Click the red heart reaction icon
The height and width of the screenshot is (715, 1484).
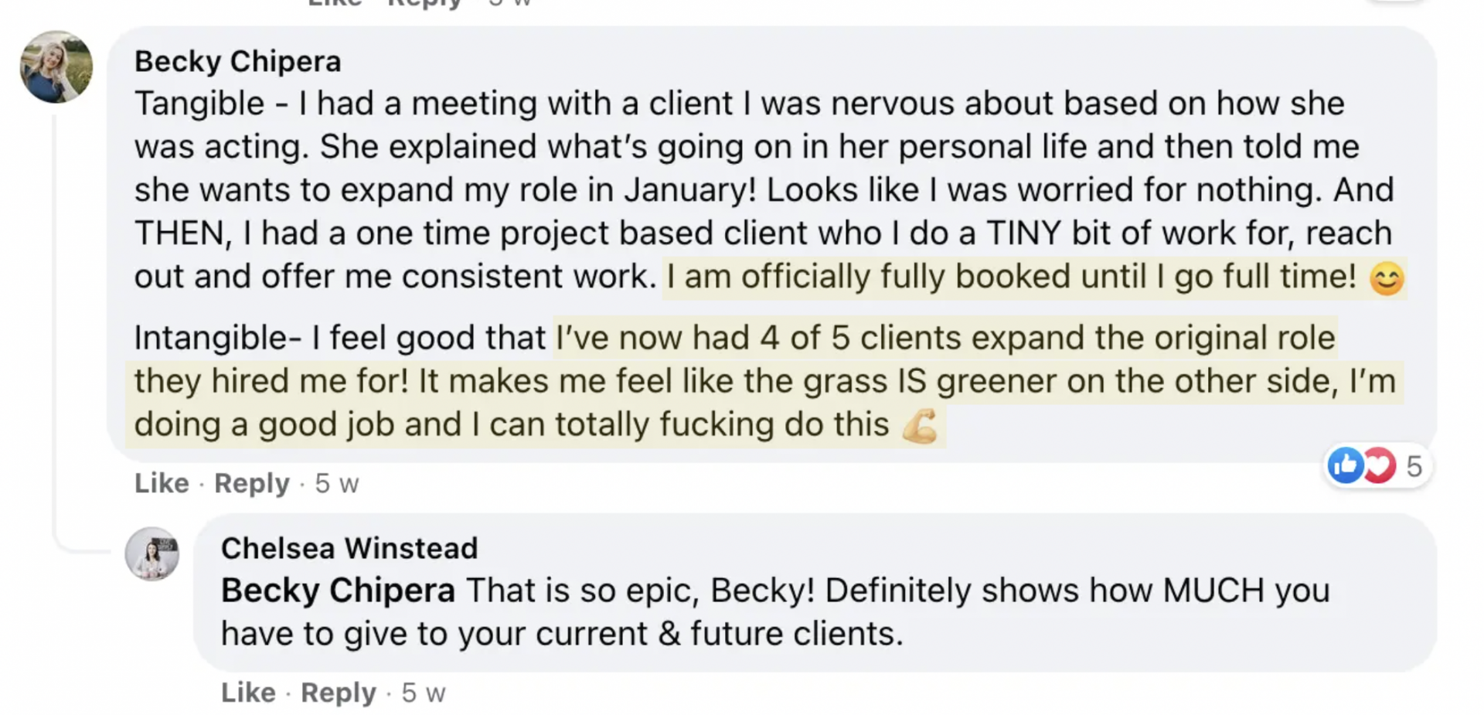point(1379,465)
